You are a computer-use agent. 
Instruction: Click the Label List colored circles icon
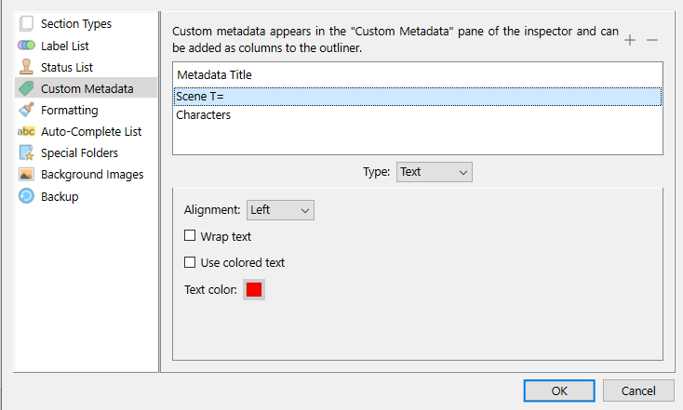[26, 46]
